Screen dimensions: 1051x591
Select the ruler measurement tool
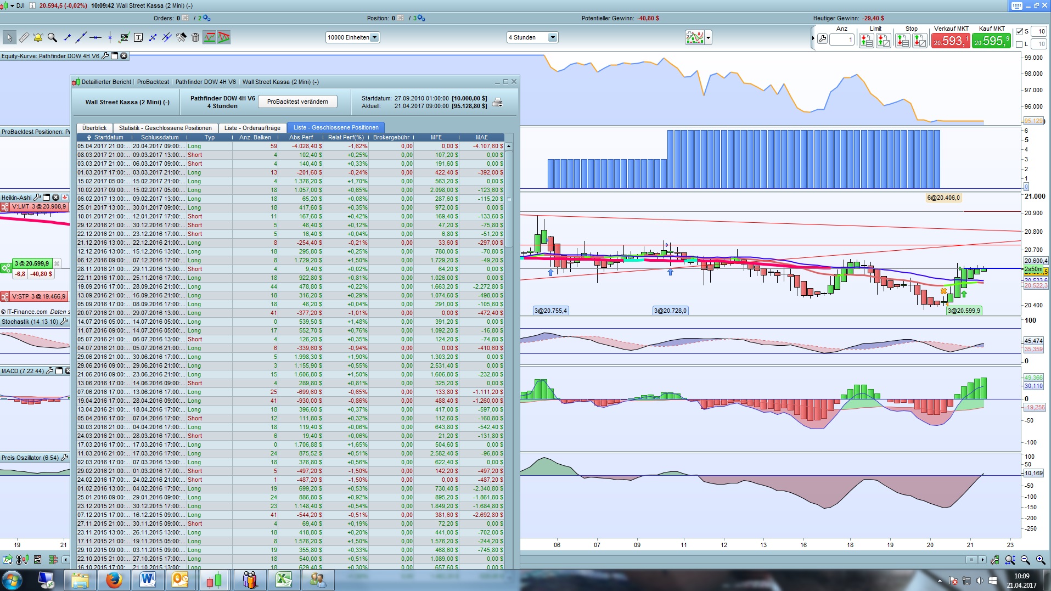[24, 37]
